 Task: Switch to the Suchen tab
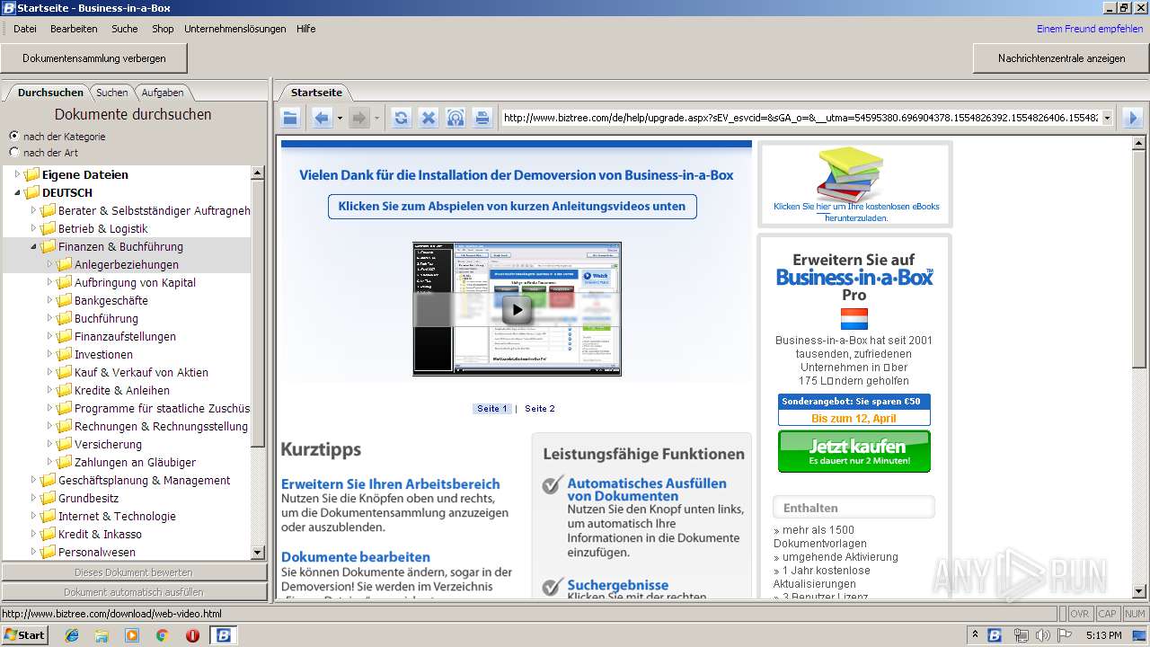(x=112, y=93)
